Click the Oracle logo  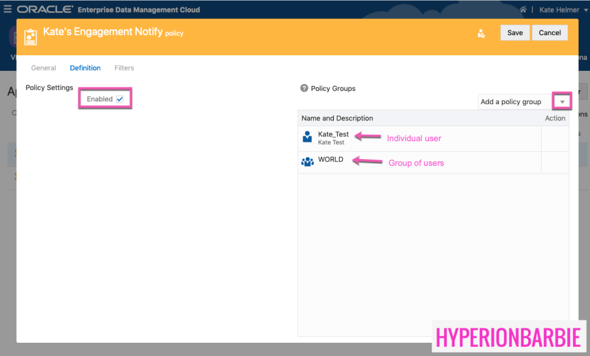[x=45, y=10]
